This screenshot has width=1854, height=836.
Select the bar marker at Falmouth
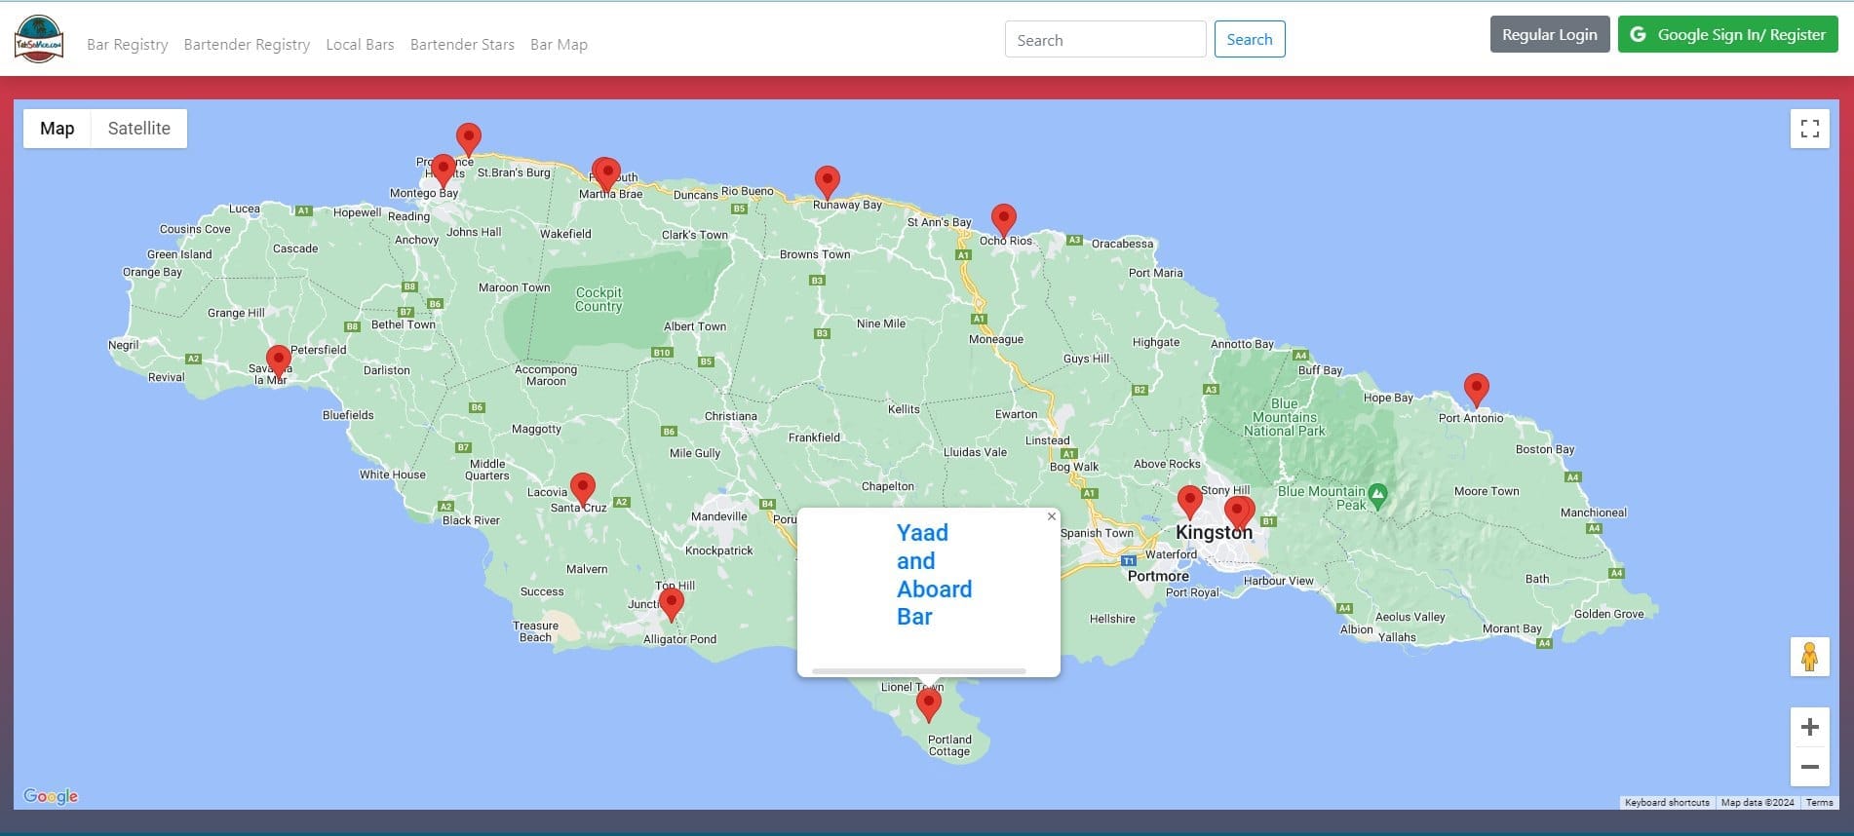(x=606, y=174)
